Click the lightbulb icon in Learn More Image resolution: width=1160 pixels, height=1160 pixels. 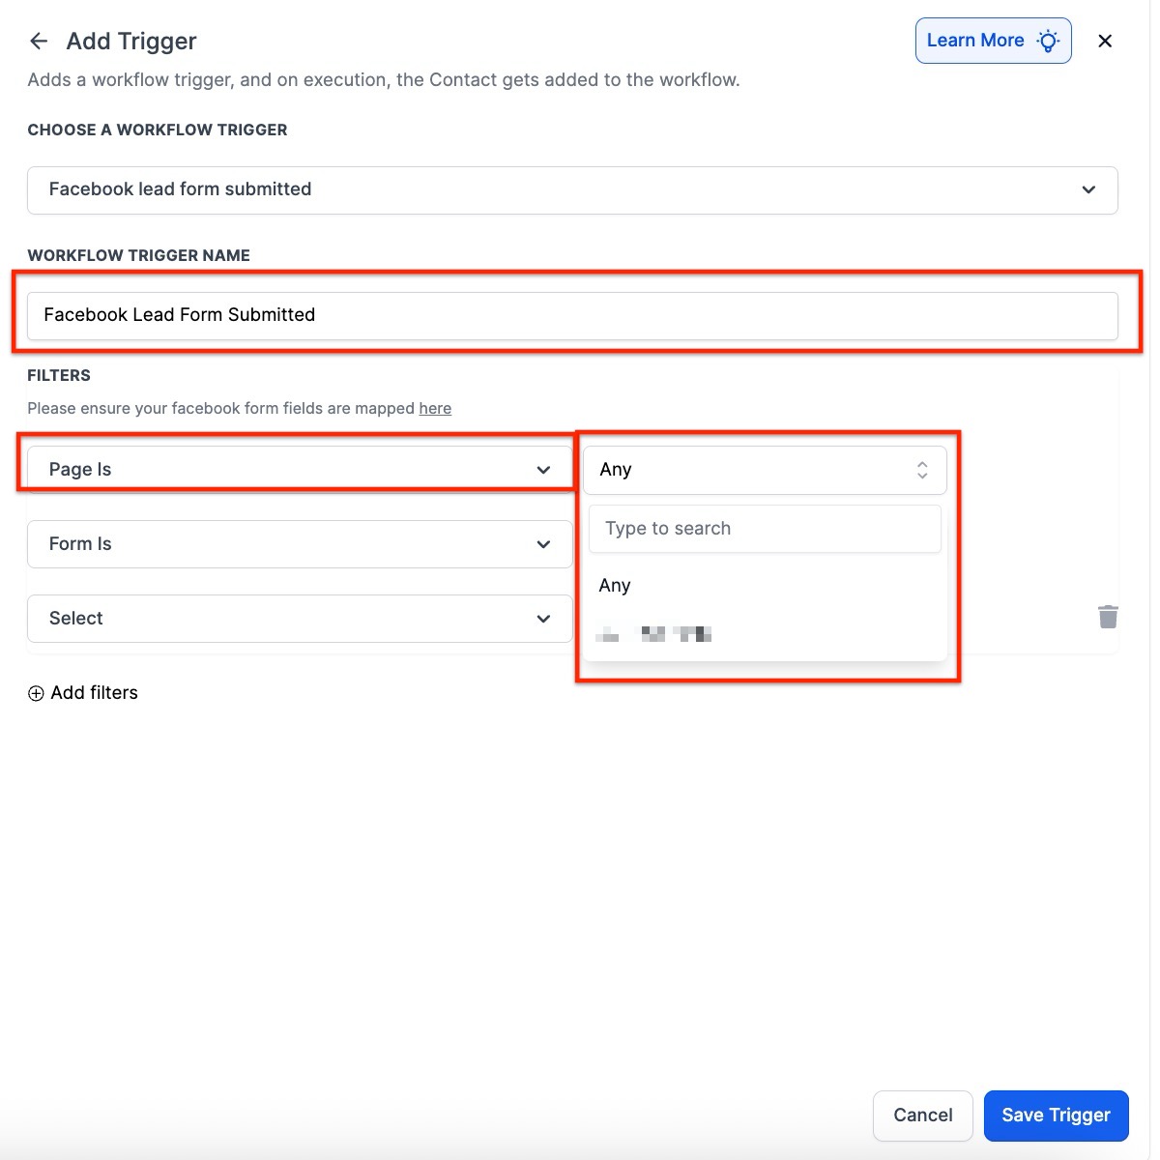tap(1048, 41)
